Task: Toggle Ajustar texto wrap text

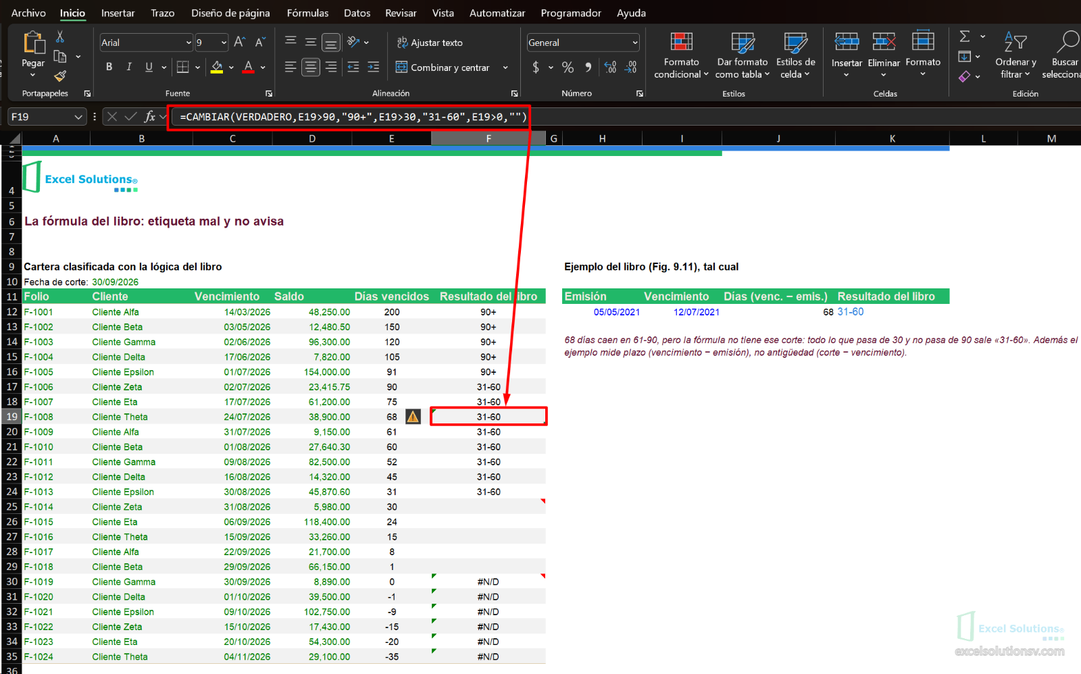Action: pyautogui.click(x=430, y=43)
